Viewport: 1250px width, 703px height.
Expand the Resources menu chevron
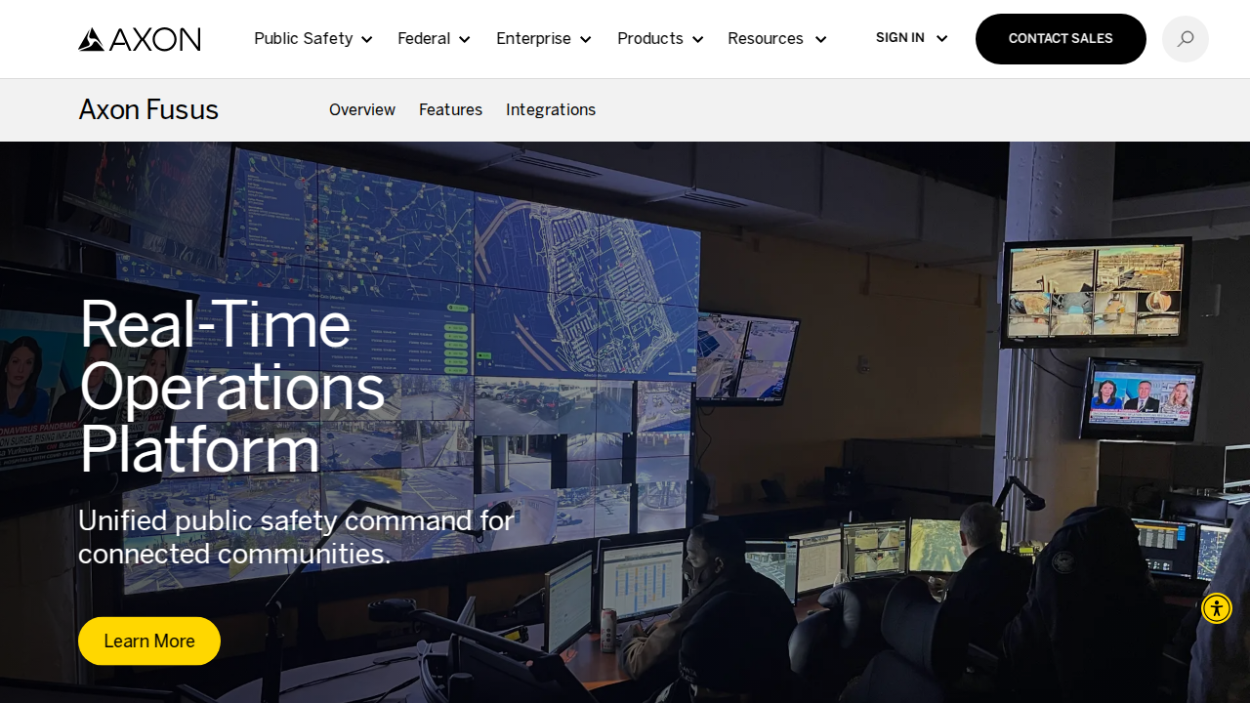click(820, 40)
